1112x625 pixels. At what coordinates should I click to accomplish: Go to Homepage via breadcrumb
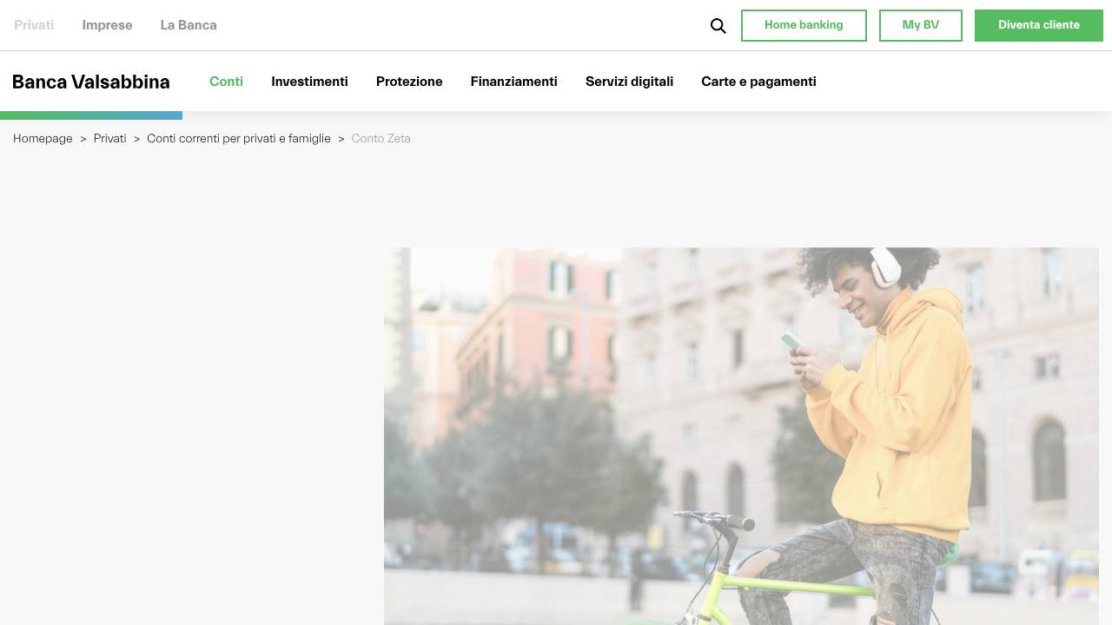click(43, 139)
